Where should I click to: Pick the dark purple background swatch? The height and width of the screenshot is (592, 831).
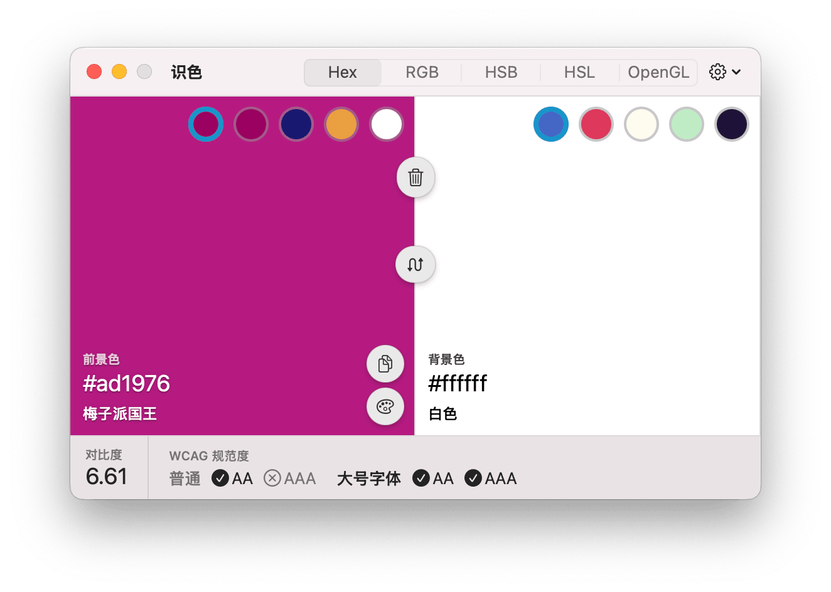coord(732,124)
